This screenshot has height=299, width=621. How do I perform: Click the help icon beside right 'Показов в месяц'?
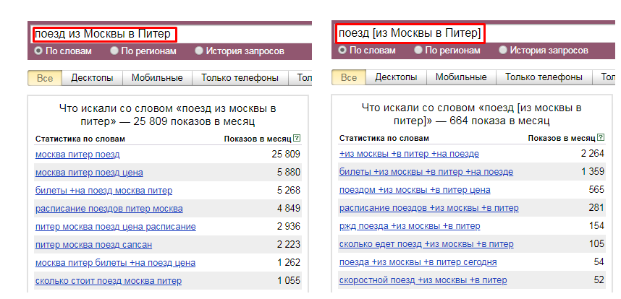pos(601,138)
